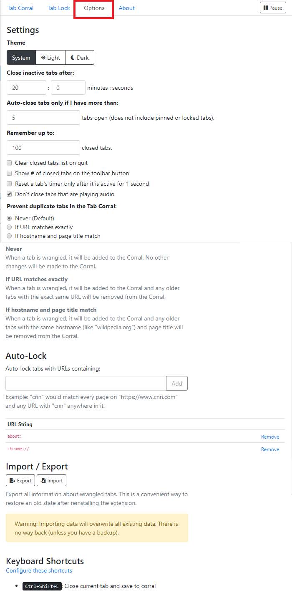Go to the About tab

[x=127, y=8]
